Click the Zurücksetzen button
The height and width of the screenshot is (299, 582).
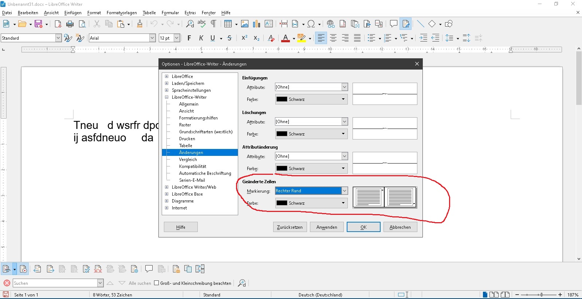point(290,227)
